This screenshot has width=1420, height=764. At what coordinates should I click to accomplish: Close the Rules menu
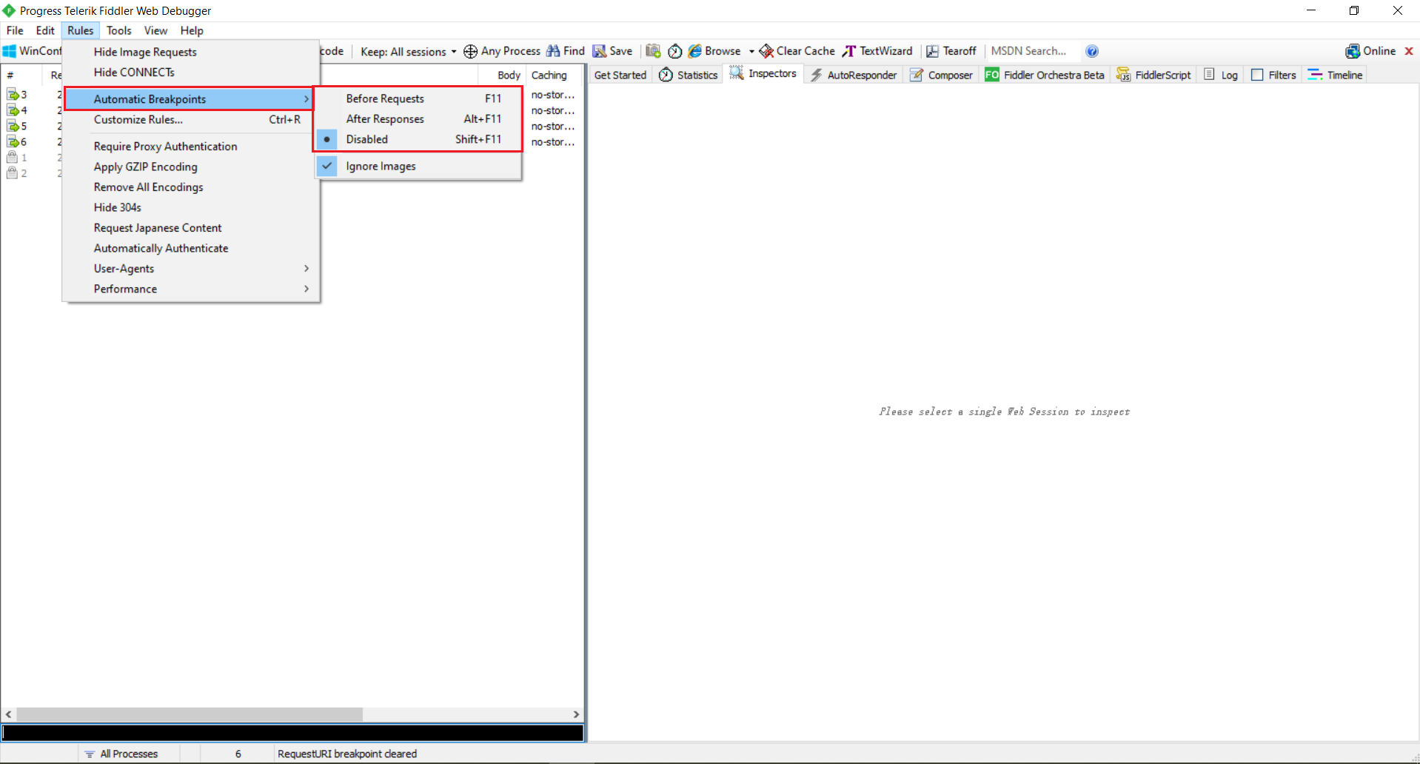tap(80, 30)
